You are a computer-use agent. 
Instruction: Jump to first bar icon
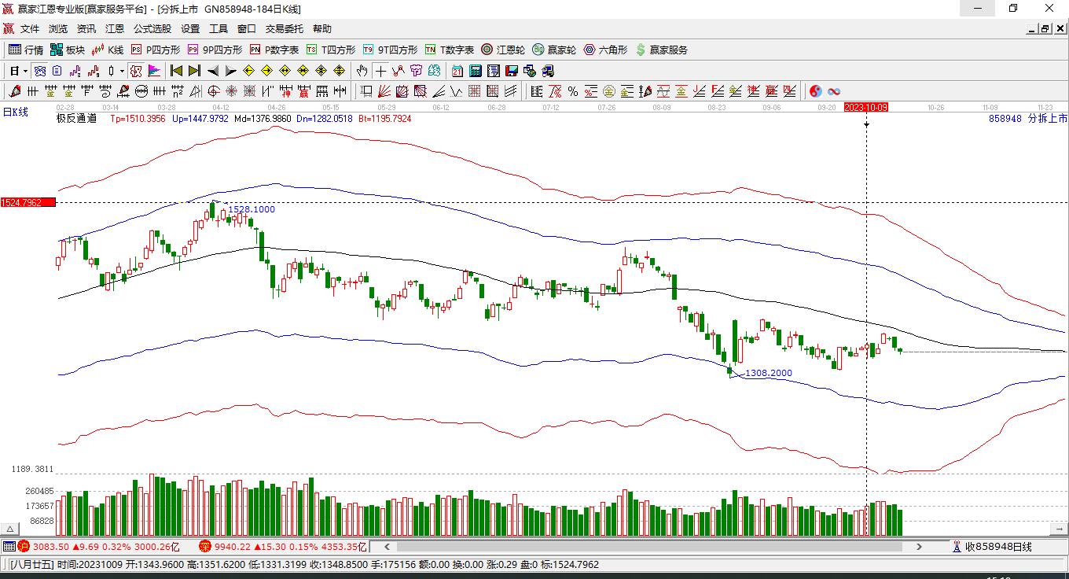(176, 71)
